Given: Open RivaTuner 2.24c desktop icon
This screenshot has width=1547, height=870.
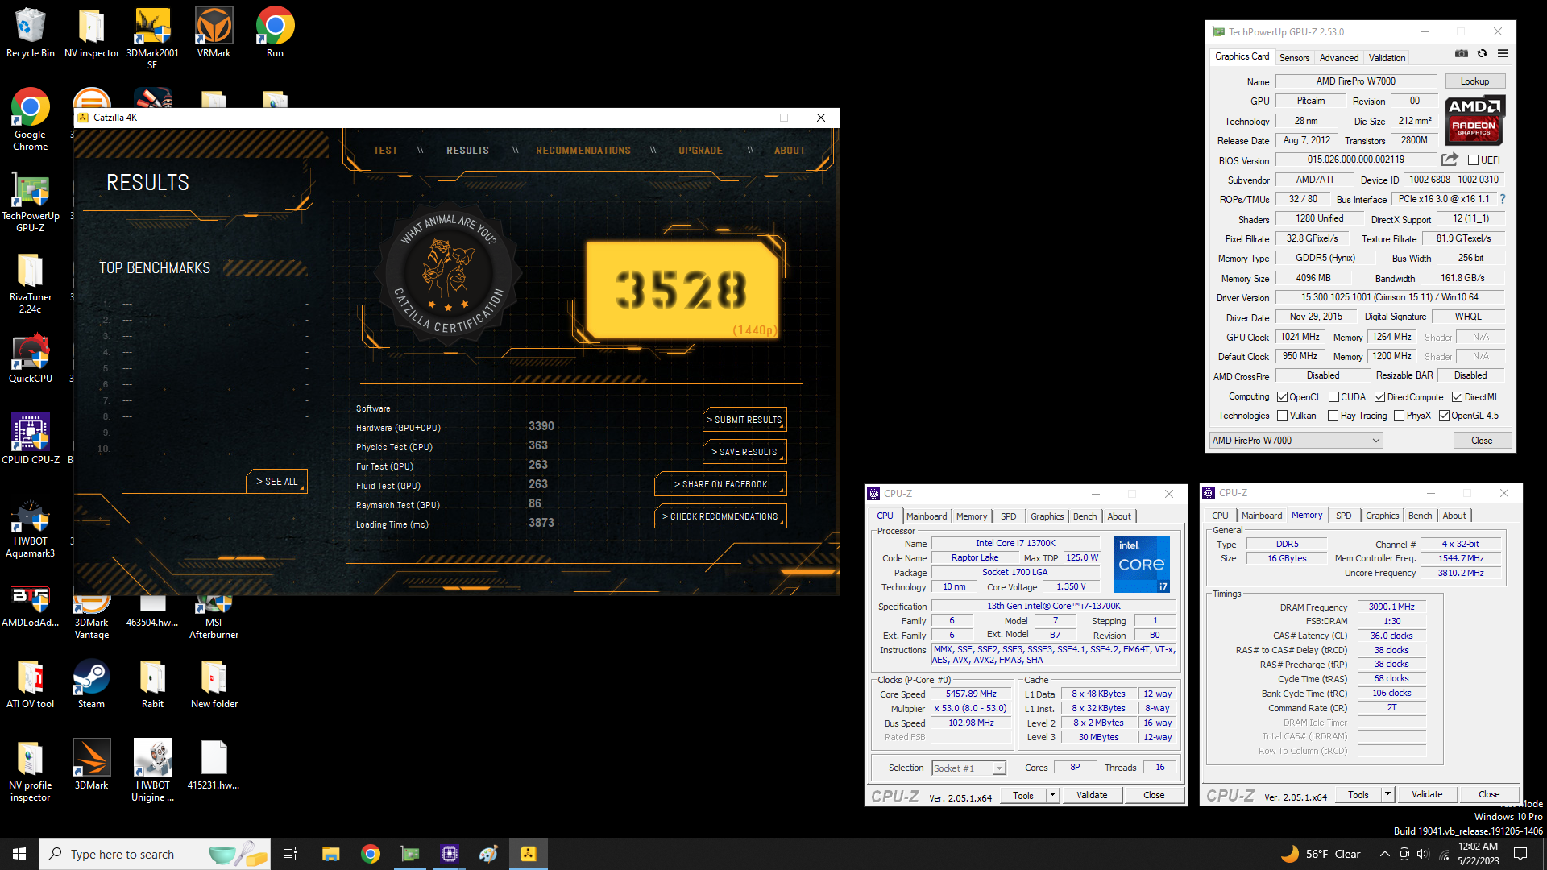Looking at the screenshot, I should click(x=31, y=283).
